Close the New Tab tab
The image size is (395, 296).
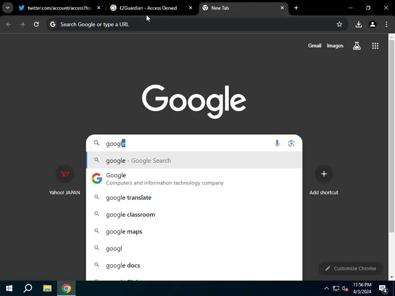(282, 8)
